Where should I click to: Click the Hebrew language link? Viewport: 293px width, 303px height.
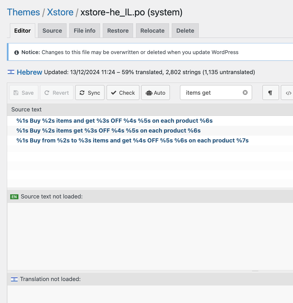[x=29, y=72]
